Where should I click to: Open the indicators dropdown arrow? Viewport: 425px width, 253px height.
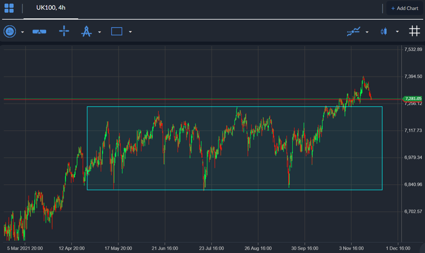(367, 32)
